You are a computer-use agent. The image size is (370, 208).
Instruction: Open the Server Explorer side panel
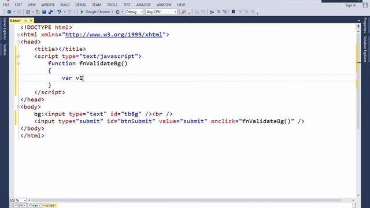point(5,29)
